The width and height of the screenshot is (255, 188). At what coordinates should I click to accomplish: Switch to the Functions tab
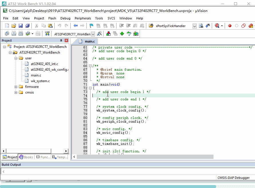pyautogui.click(x=43, y=157)
